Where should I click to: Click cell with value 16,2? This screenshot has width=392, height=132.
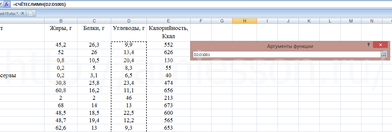[94, 90]
